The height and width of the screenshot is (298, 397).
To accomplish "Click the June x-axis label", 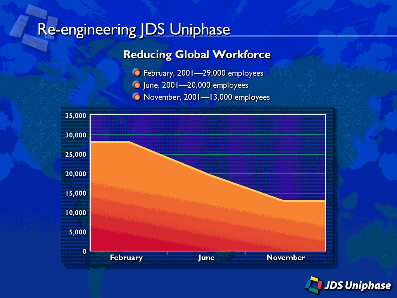I will (x=206, y=258).
